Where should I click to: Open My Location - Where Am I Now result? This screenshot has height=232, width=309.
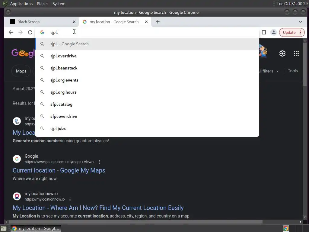[x=98, y=208]
